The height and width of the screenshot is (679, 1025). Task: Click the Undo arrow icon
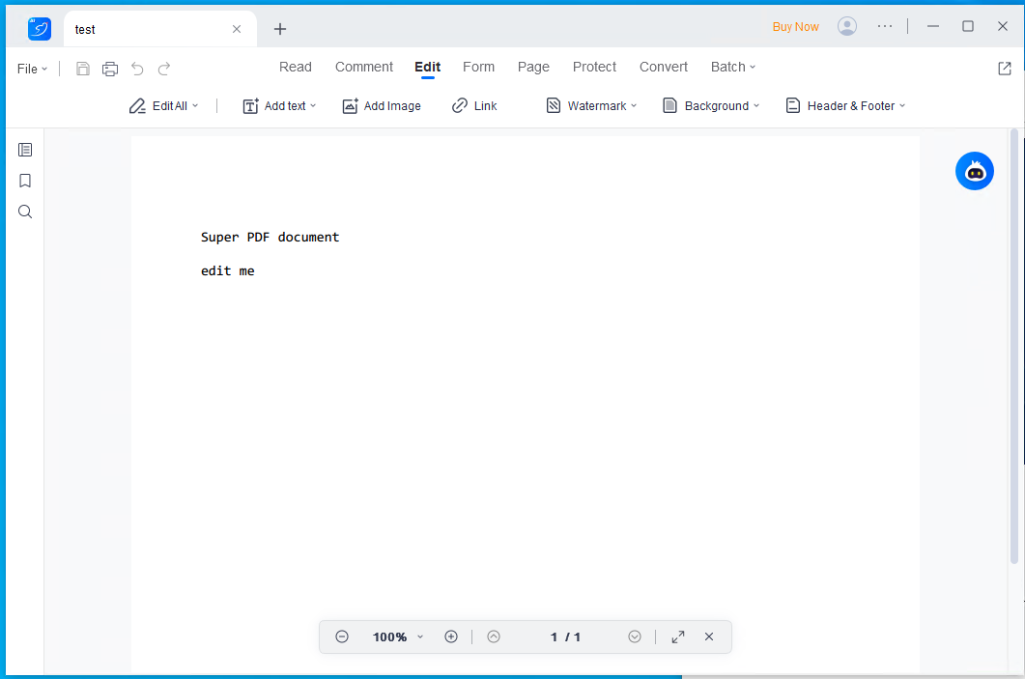point(137,69)
